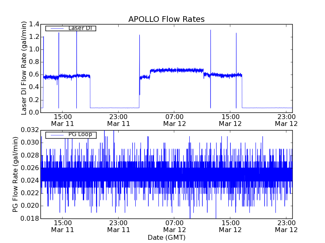Select the PG Loop legend entry
The width and height of the screenshot is (325, 243).
point(71,135)
